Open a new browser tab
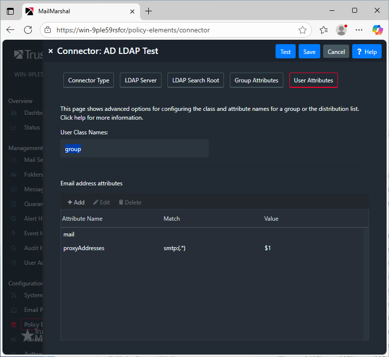 (x=149, y=11)
